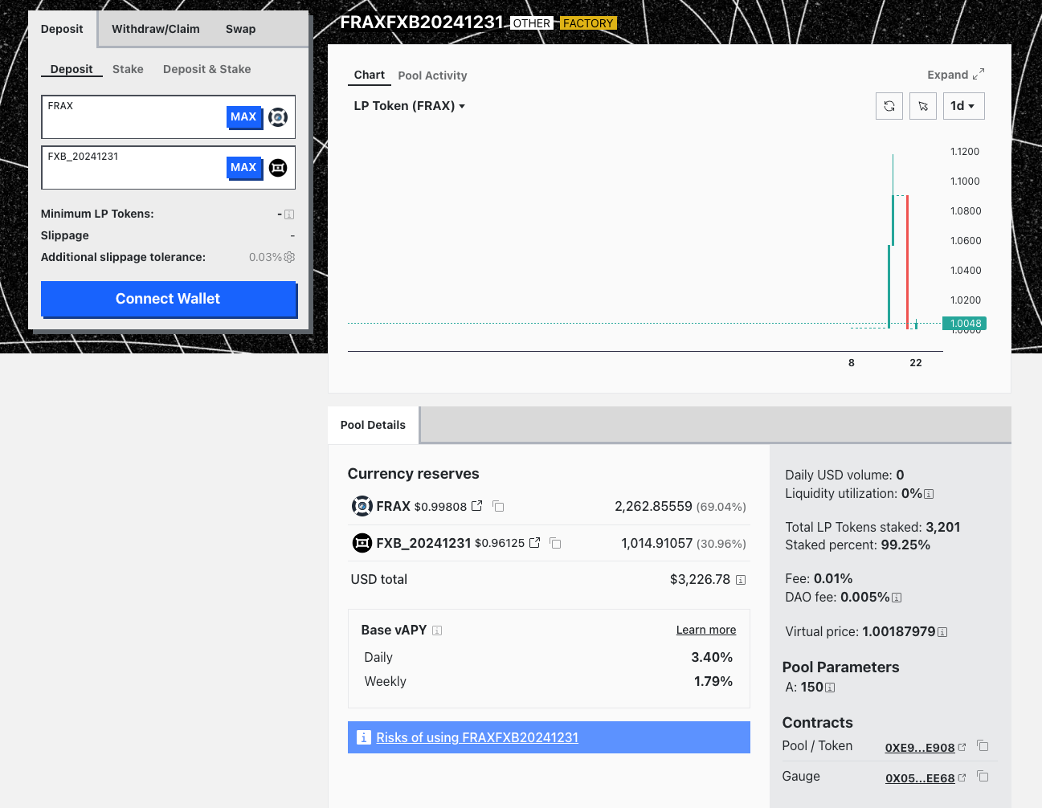Open Risks of using FRAXFXB20241231 link
The width and height of the screenshot is (1042, 808).
(477, 737)
